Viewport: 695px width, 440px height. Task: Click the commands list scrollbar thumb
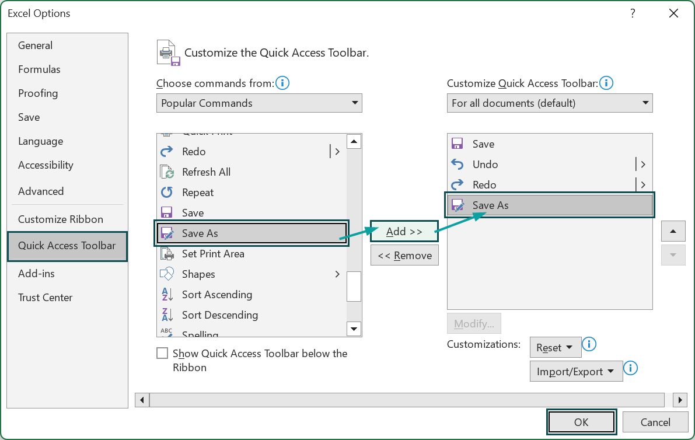pos(354,287)
